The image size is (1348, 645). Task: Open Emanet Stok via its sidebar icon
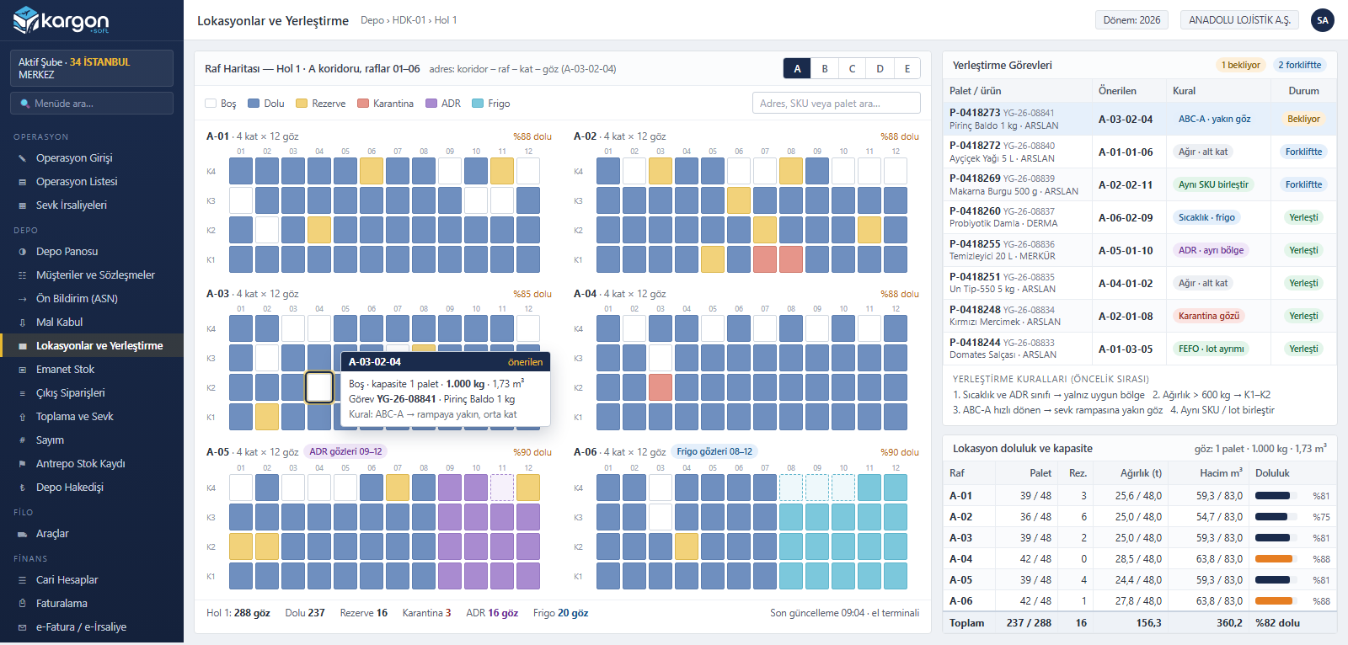22,370
